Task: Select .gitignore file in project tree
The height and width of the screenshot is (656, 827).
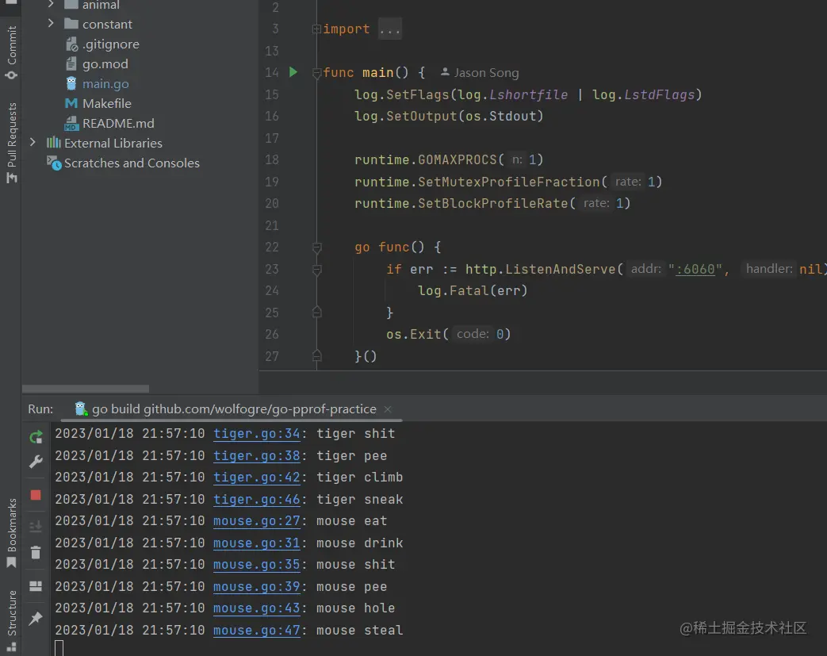Action: [111, 44]
